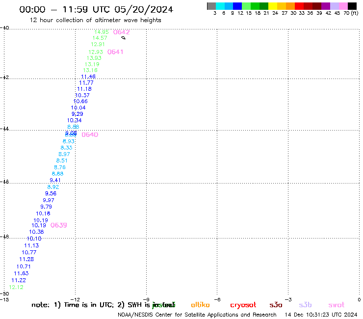This screenshot has width=363, height=319.
Task: Select the 8.92 wave height value
Action: (x=53, y=187)
